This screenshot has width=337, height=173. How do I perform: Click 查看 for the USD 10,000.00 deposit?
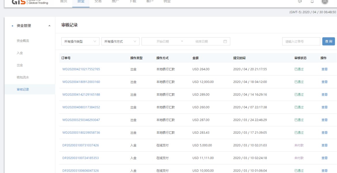[325, 171]
